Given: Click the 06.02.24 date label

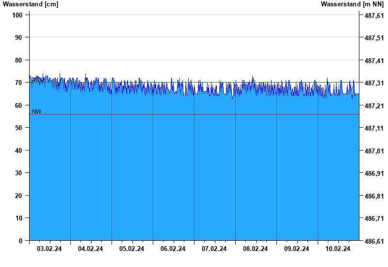Looking at the screenshot, I should click(x=173, y=249).
